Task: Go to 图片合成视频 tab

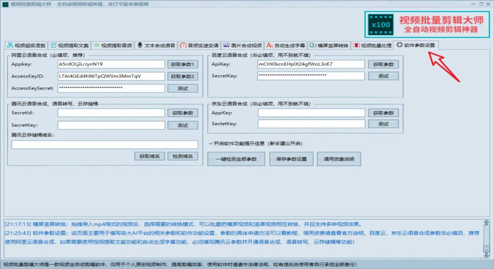Action: [x=242, y=45]
